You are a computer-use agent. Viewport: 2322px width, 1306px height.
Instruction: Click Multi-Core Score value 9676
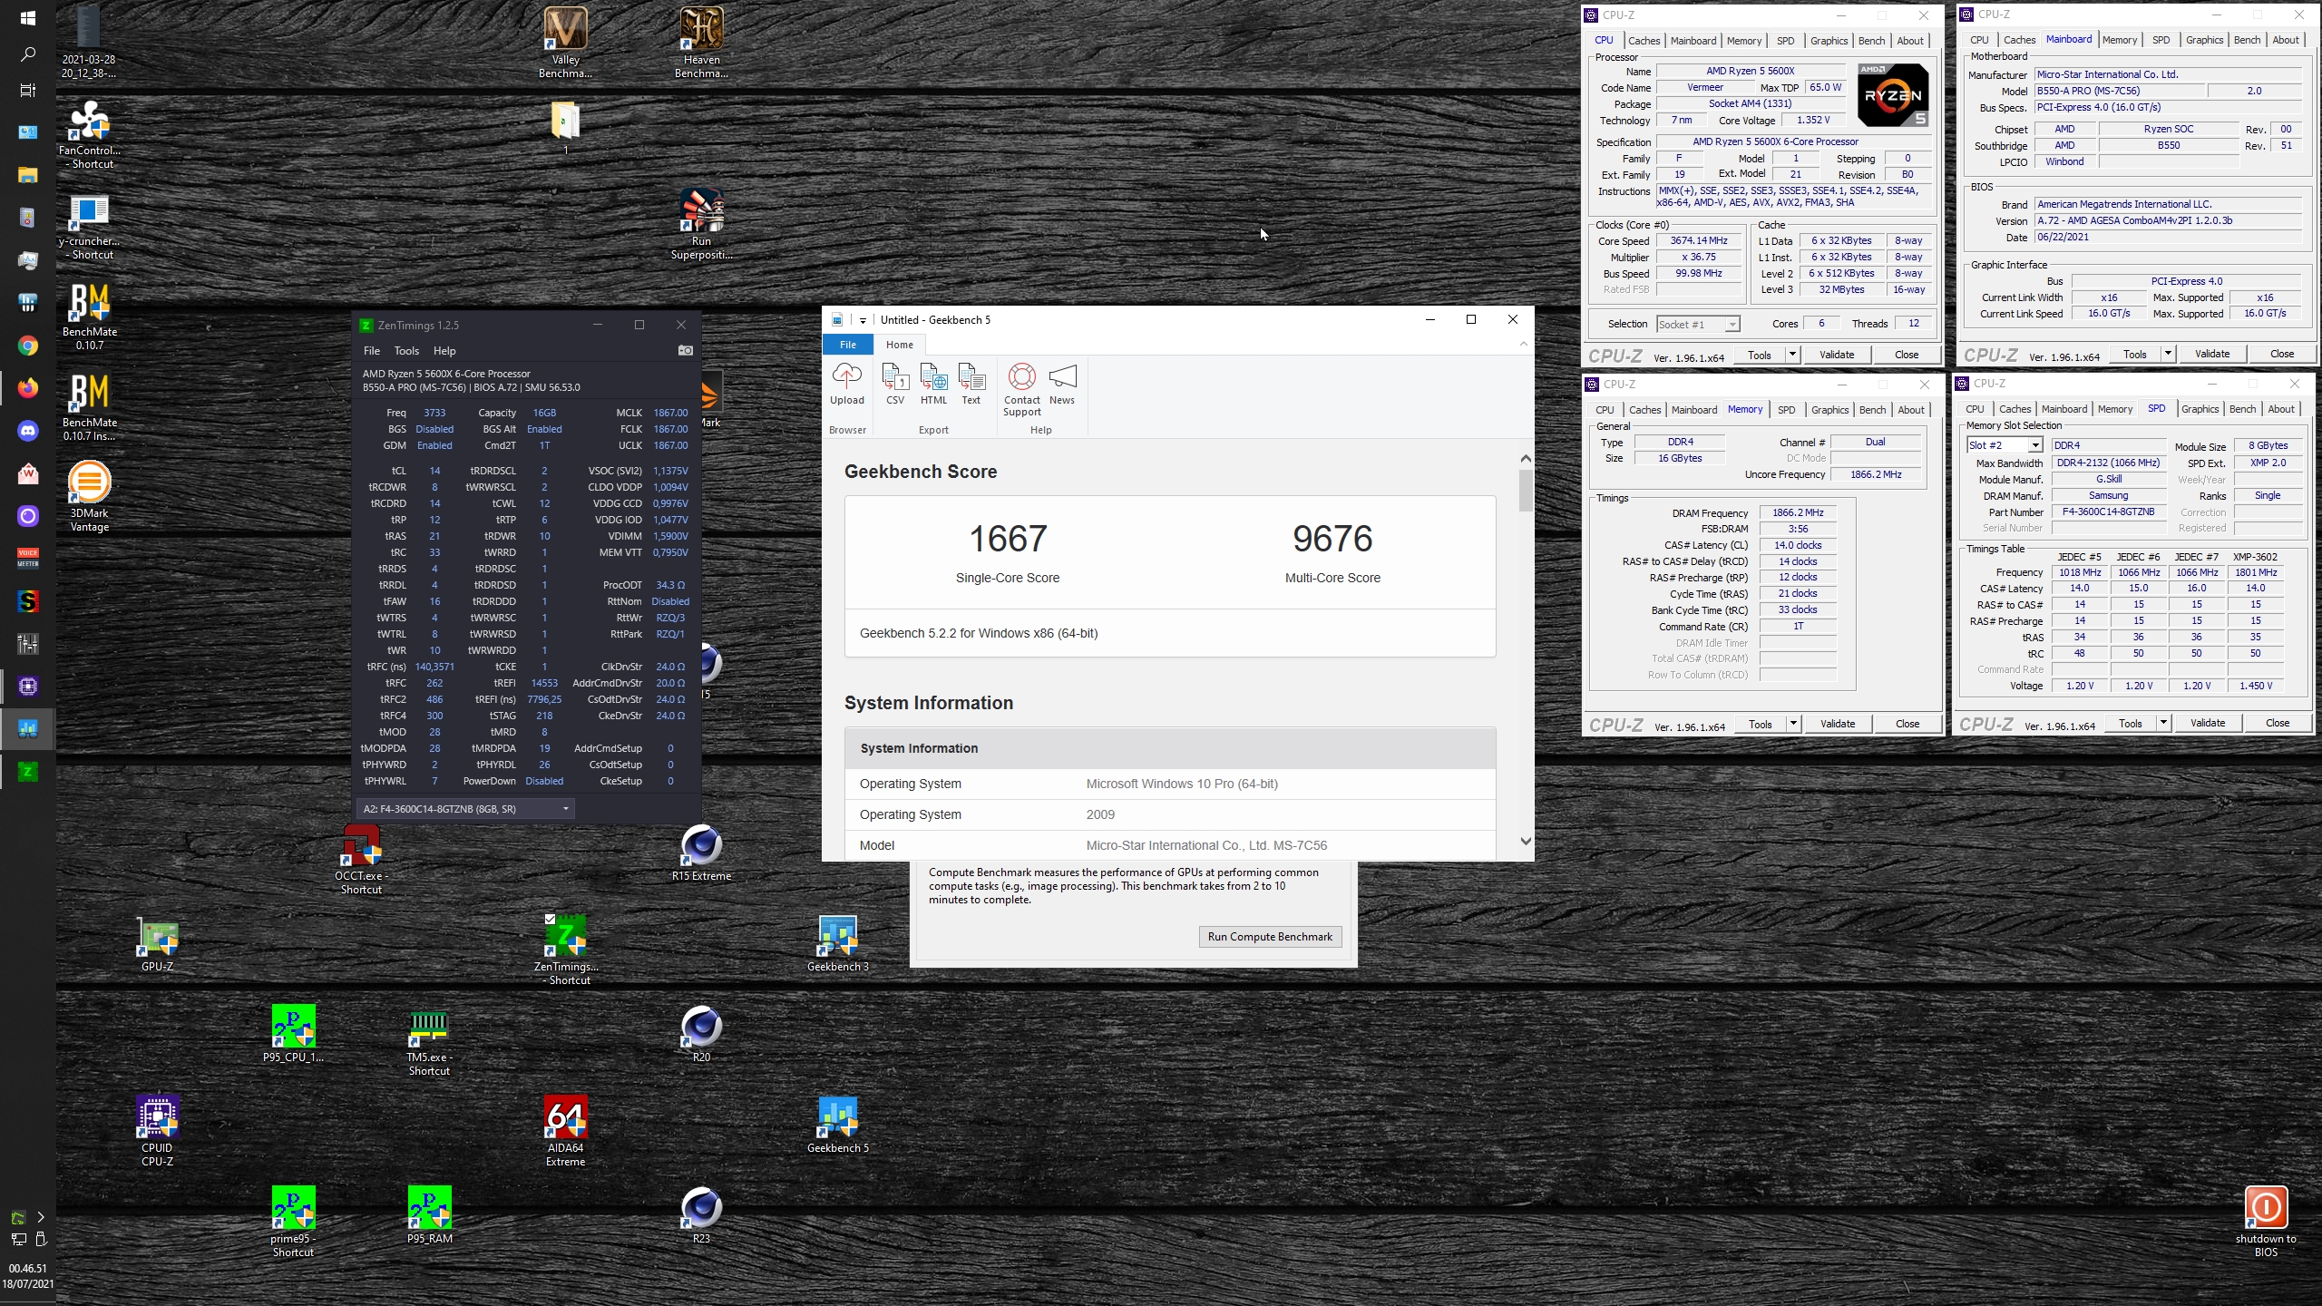click(x=1332, y=539)
